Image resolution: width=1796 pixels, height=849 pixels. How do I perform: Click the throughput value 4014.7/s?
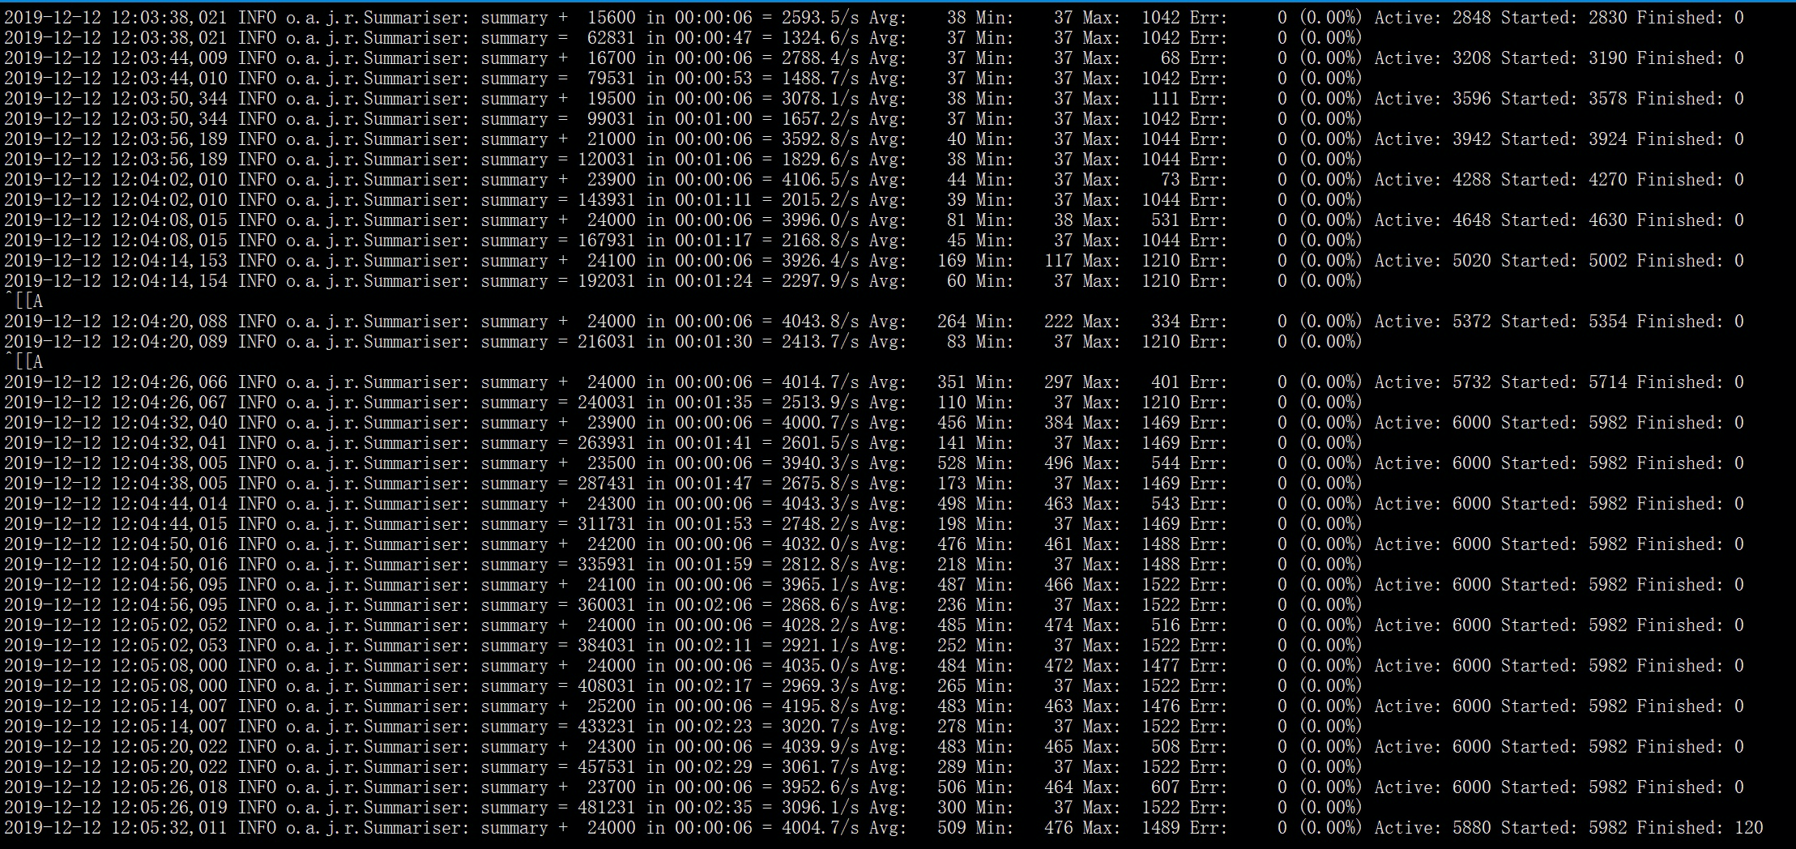point(820,382)
